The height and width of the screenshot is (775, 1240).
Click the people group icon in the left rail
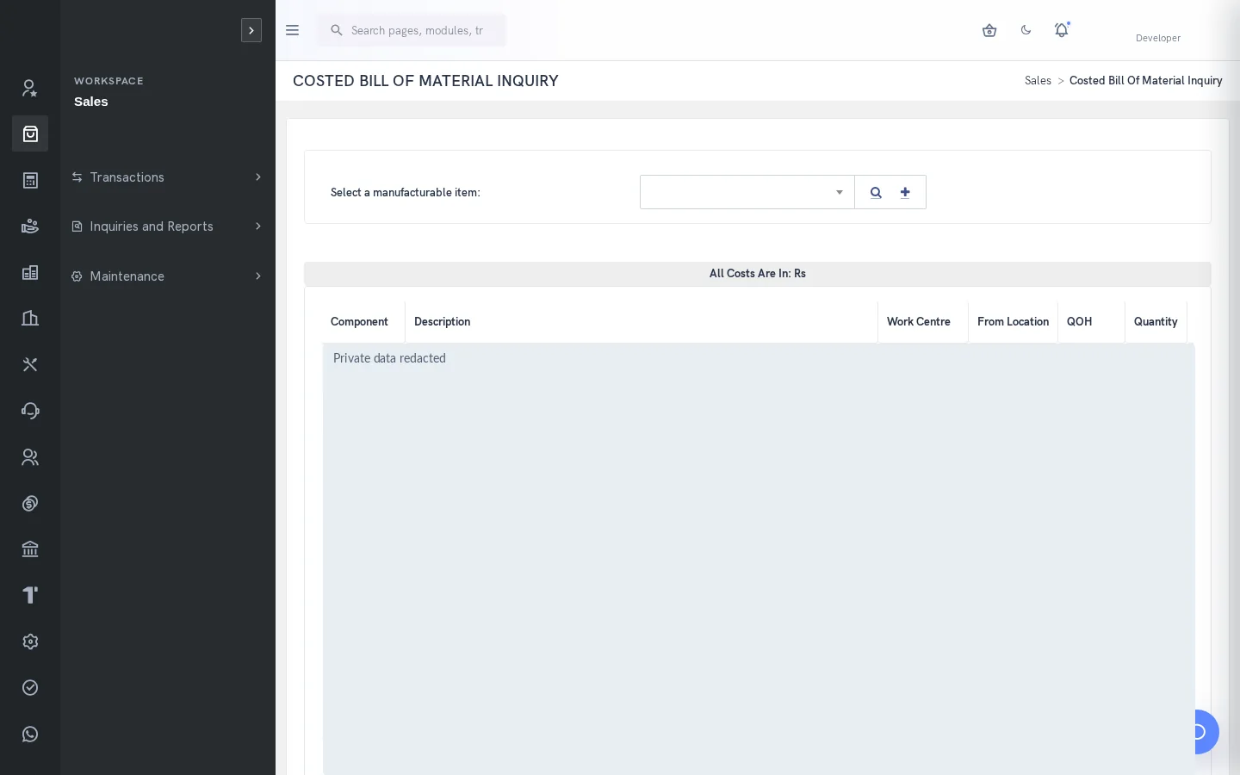coord(30,457)
